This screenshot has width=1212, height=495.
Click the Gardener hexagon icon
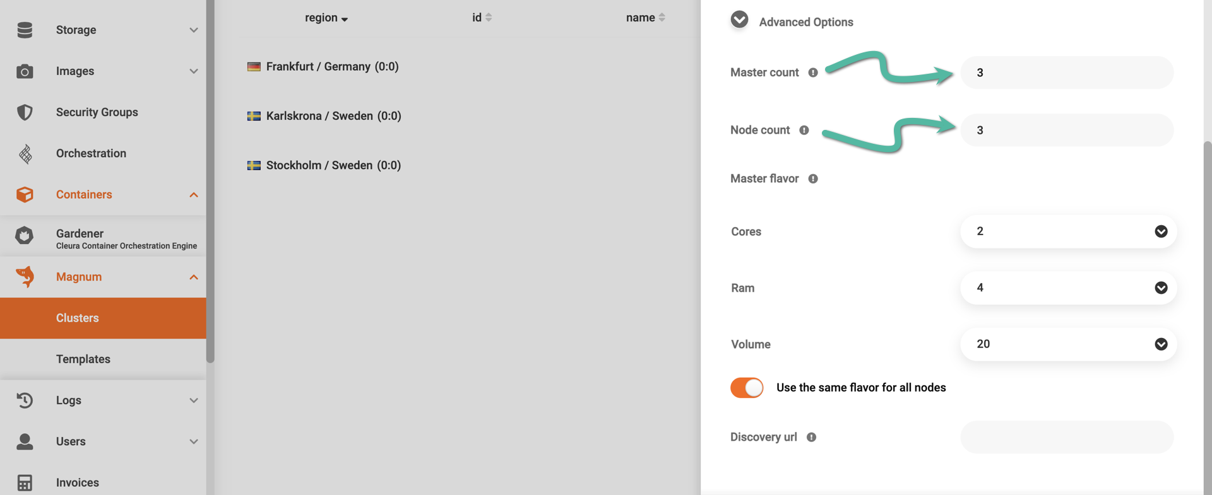(25, 236)
